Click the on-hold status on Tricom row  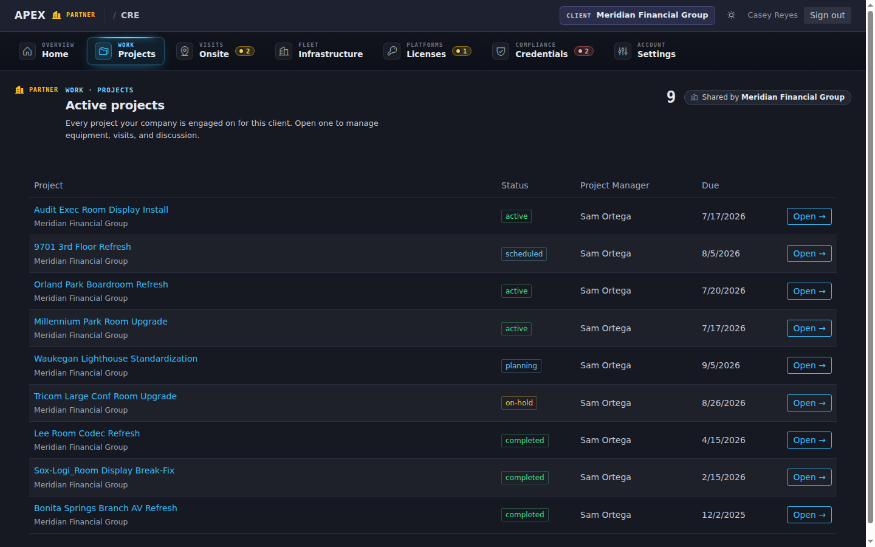(x=519, y=403)
